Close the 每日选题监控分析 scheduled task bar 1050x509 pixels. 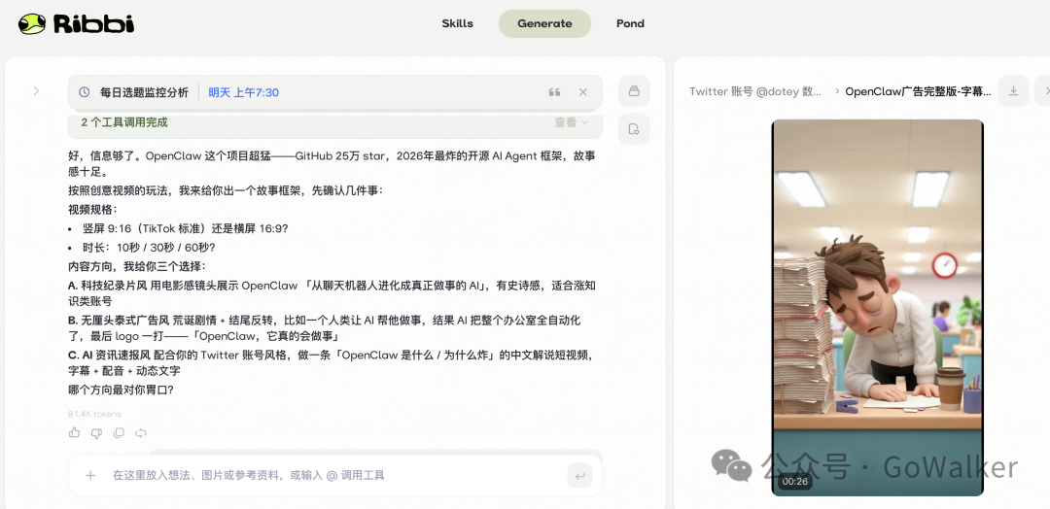tap(583, 92)
